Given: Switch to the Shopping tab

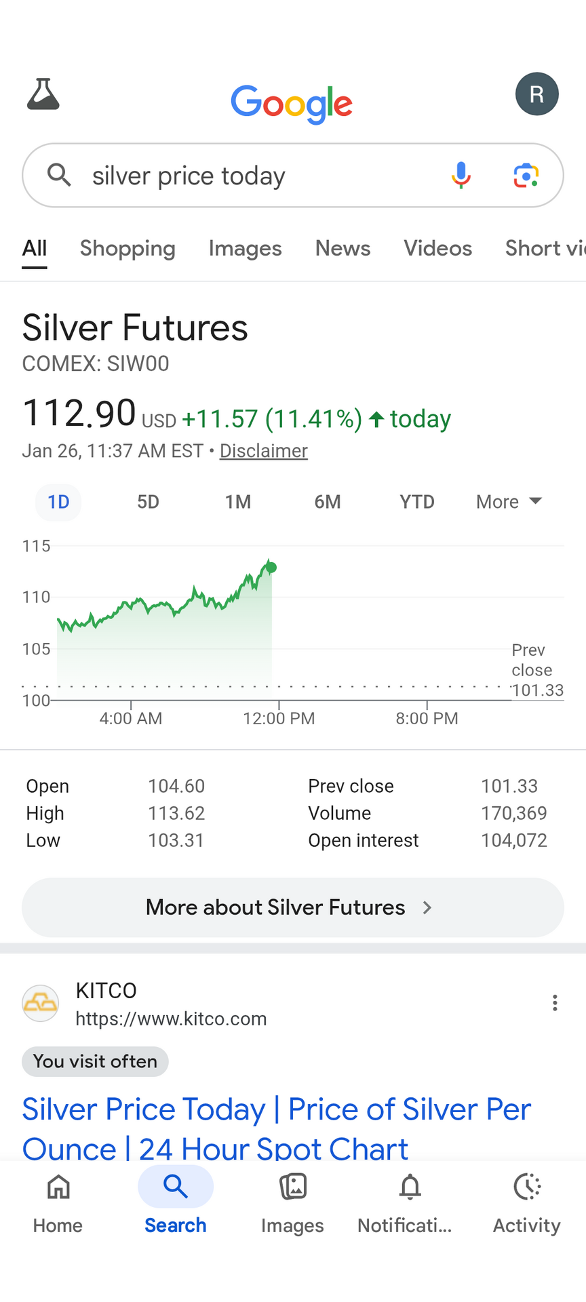Looking at the screenshot, I should point(128,248).
